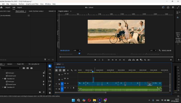The height and width of the screenshot is (103, 181).
Task: Export frame with camera icon
Action: (x=137, y=60)
